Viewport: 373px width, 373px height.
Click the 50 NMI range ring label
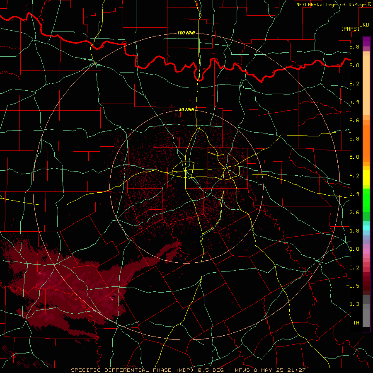pyautogui.click(x=186, y=109)
